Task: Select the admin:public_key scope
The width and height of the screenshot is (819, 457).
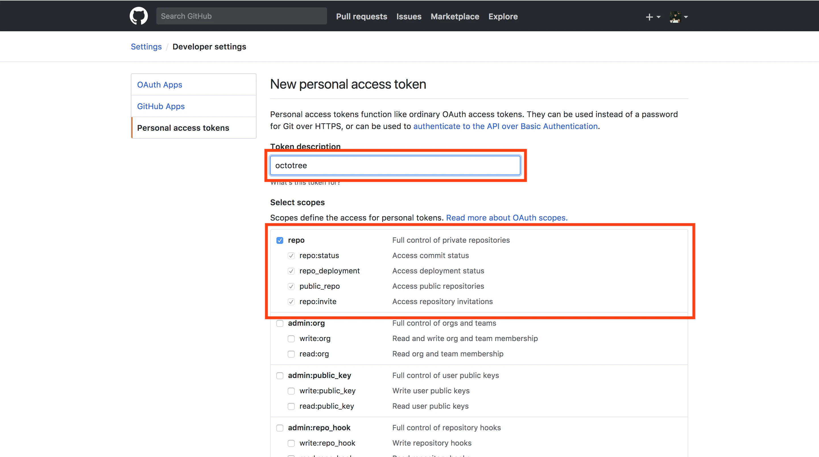Action: coord(280,376)
